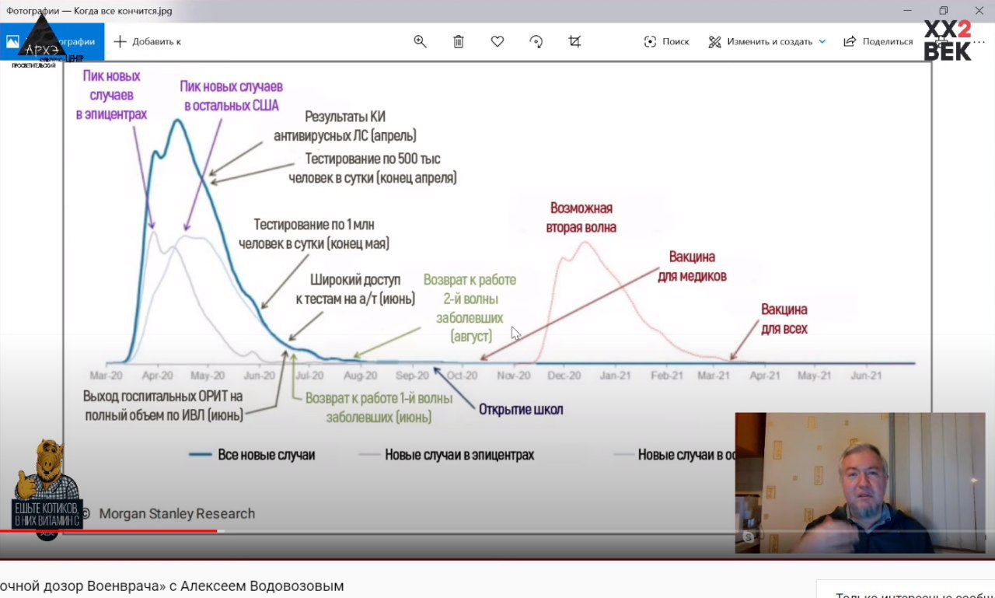Image resolution: width=995 pixels, height=598 pixels.
Task: Click the Открытие школ label
Action: pyautogui.click(x=521, y=409)
